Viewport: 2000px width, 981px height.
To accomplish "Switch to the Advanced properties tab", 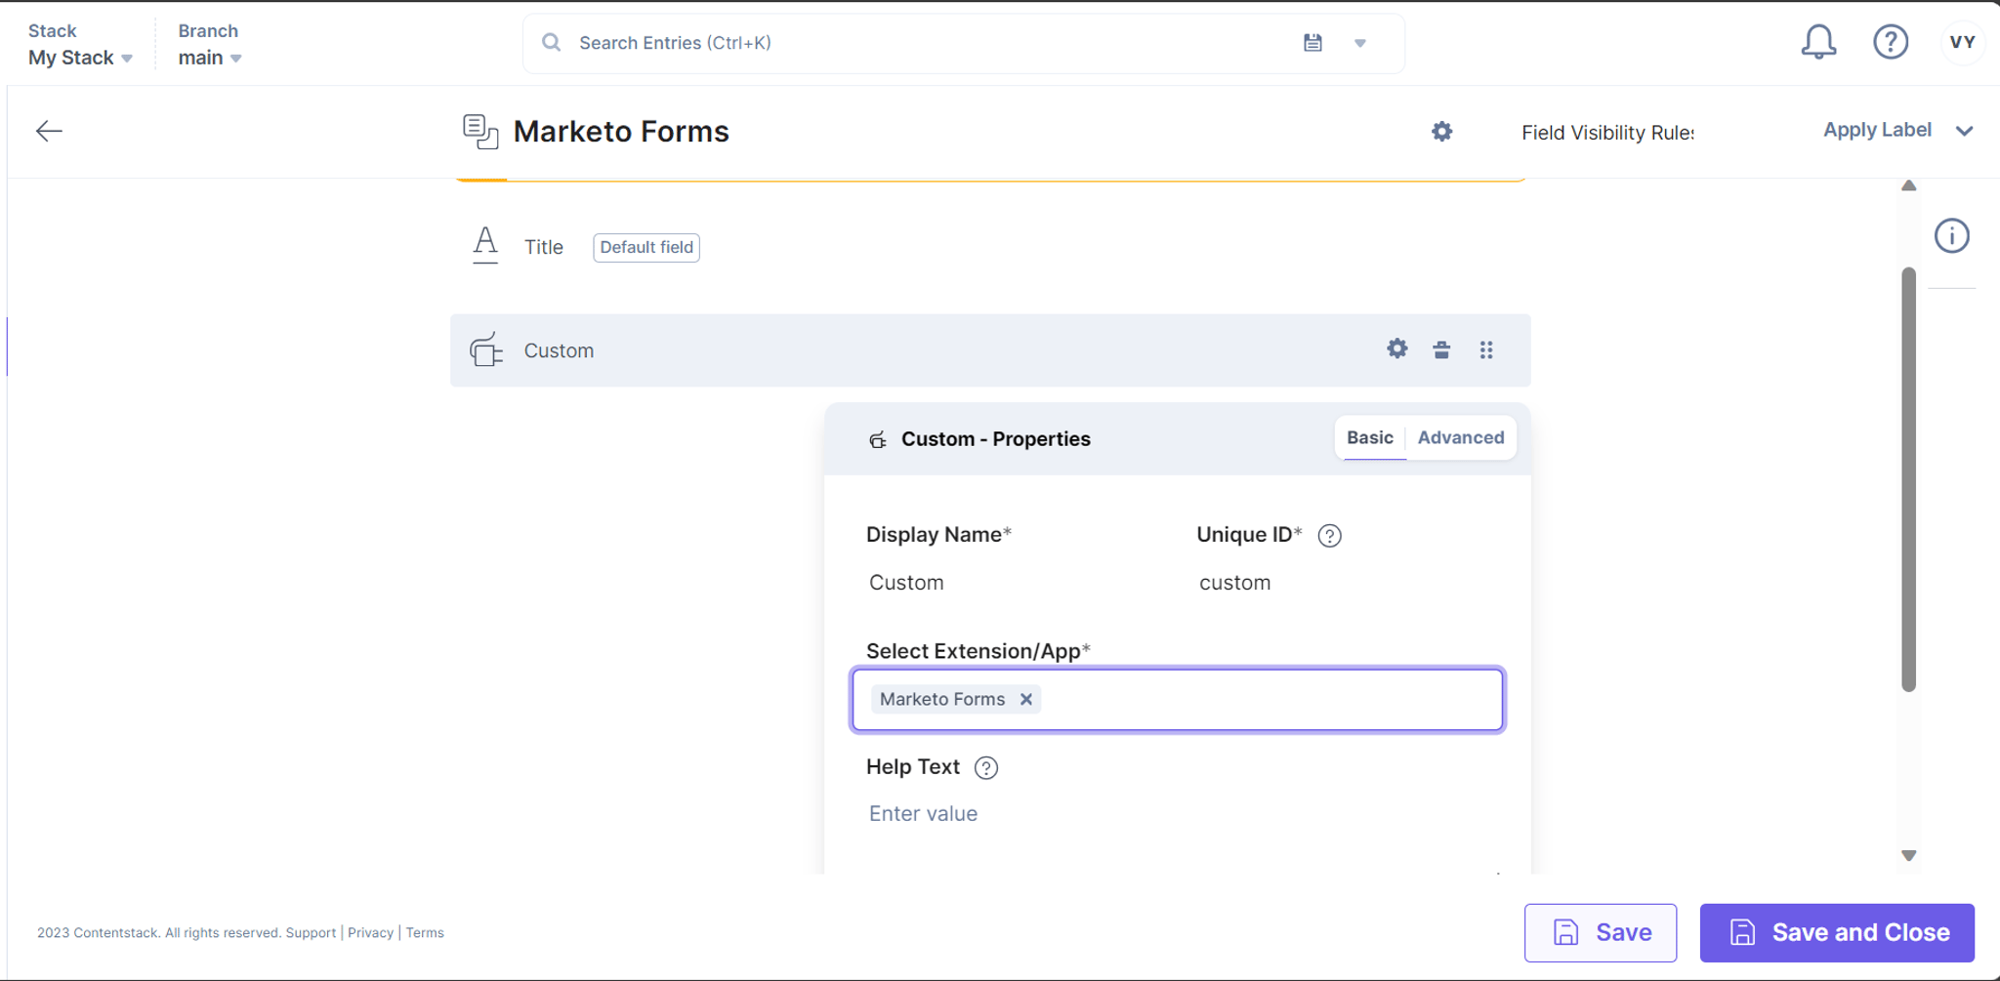I will (1461, 438).
